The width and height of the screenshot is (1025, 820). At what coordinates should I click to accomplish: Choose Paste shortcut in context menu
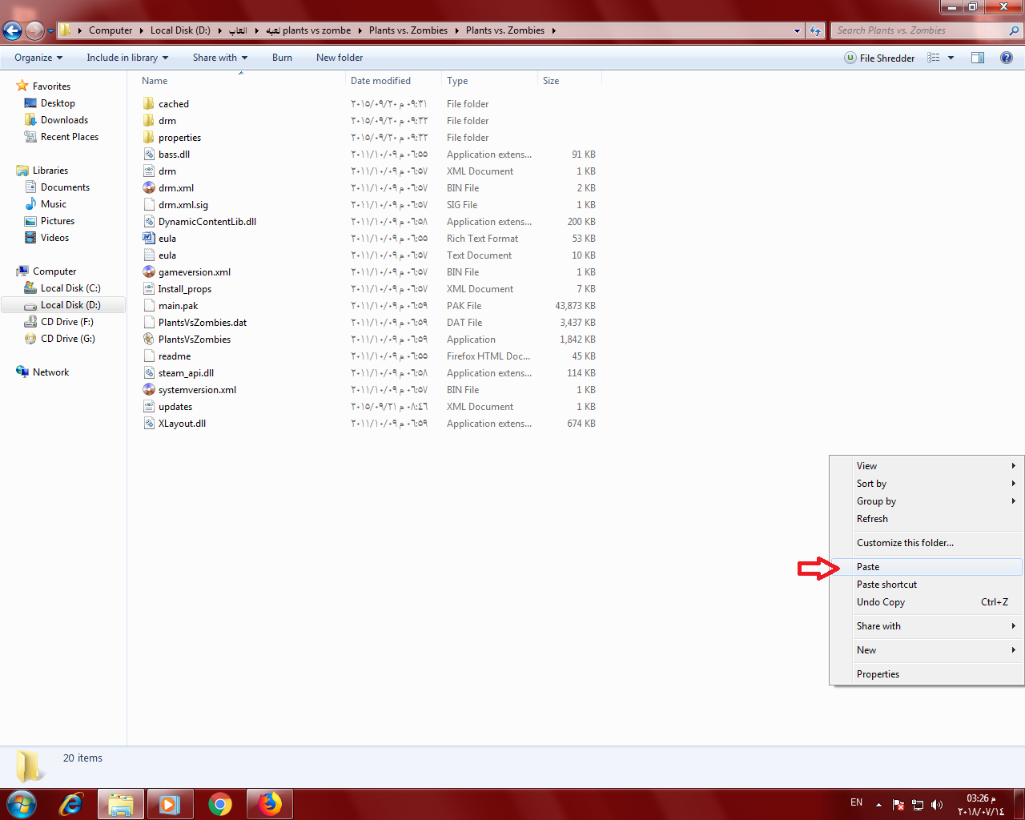click(927, 584)
